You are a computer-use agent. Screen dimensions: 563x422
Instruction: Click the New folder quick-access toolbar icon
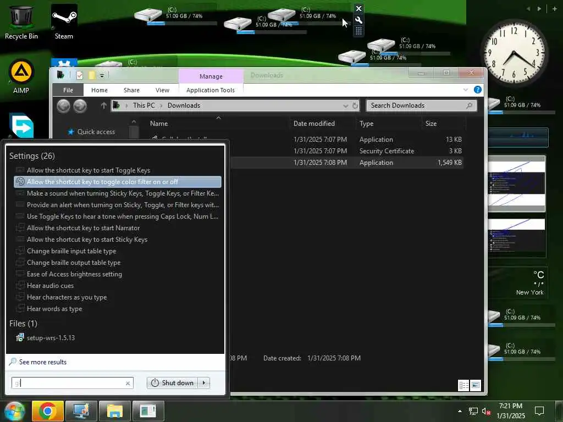click(x=92, y=75)
